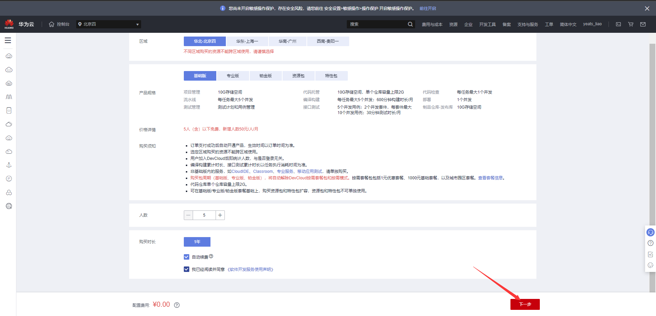The width and height of the screenshot is (656, 316).
Task: Open 工单 in top bar
Action: [549, 24]
